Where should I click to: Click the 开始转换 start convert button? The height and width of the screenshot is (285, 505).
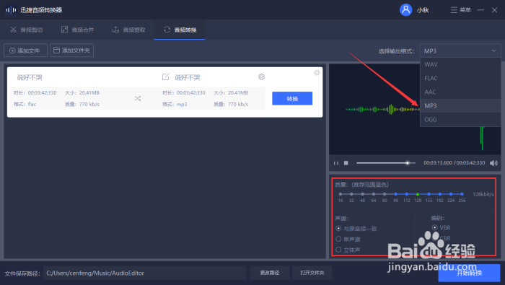click(x=469, y=273)
